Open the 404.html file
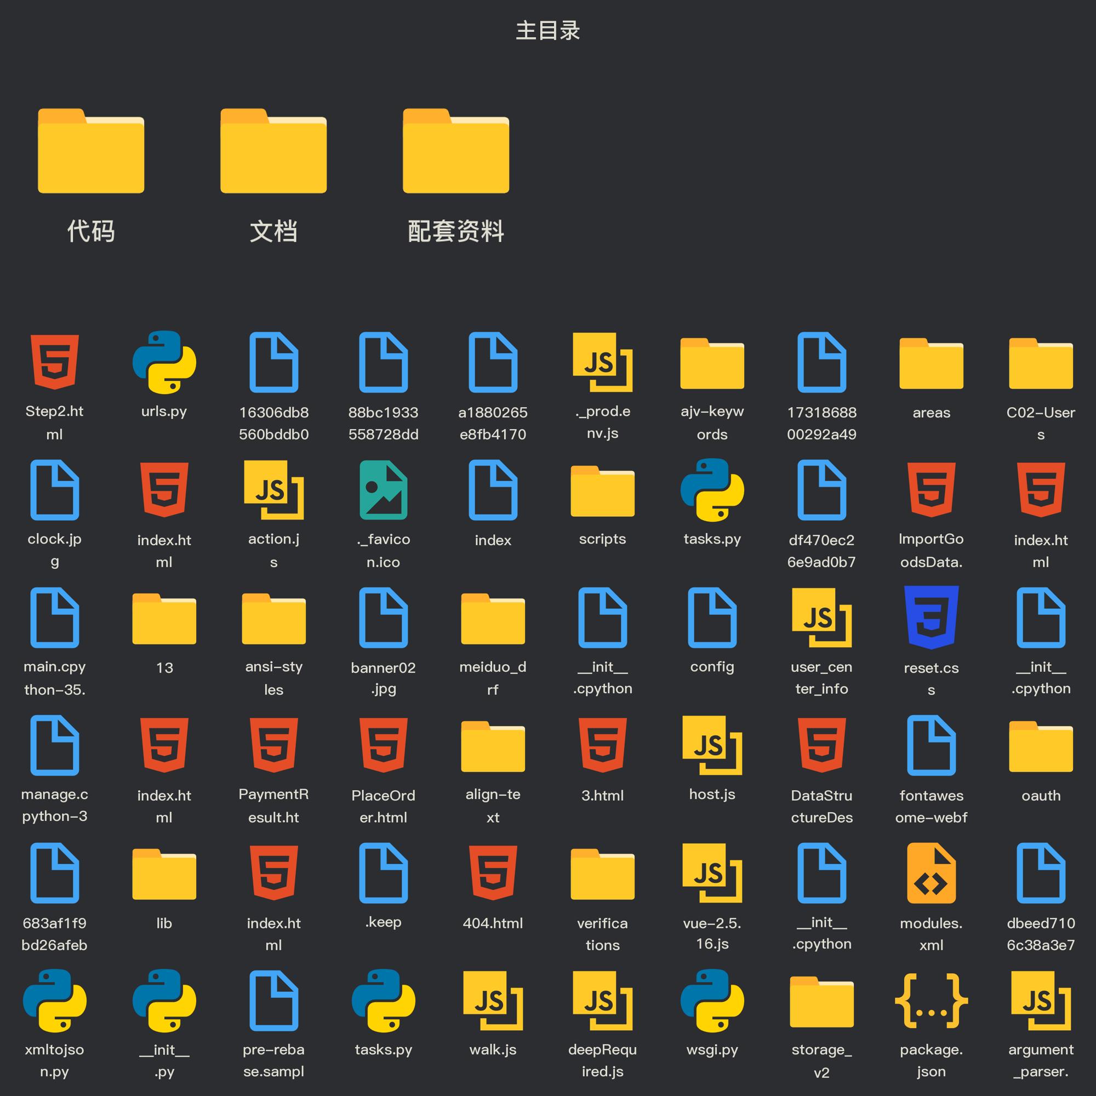 click(493, 872)
